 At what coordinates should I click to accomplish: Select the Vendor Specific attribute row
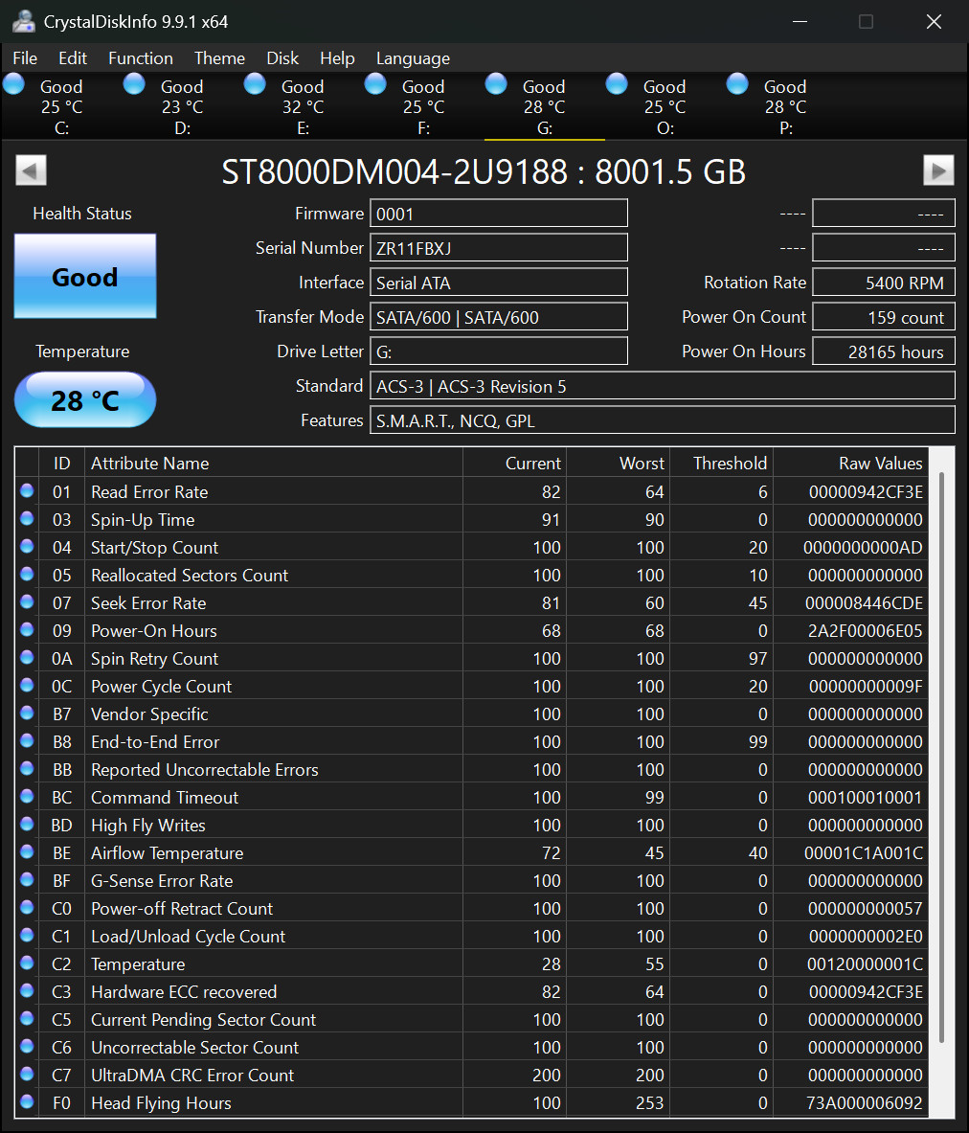[x=472, y=714]
